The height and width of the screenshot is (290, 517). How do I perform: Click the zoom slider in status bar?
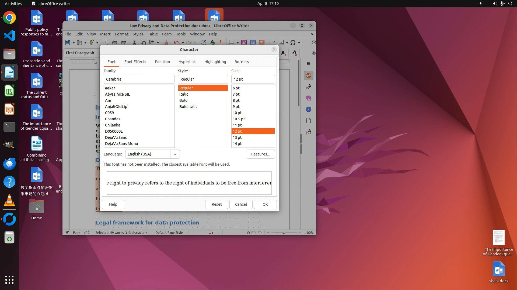point(284,233)
